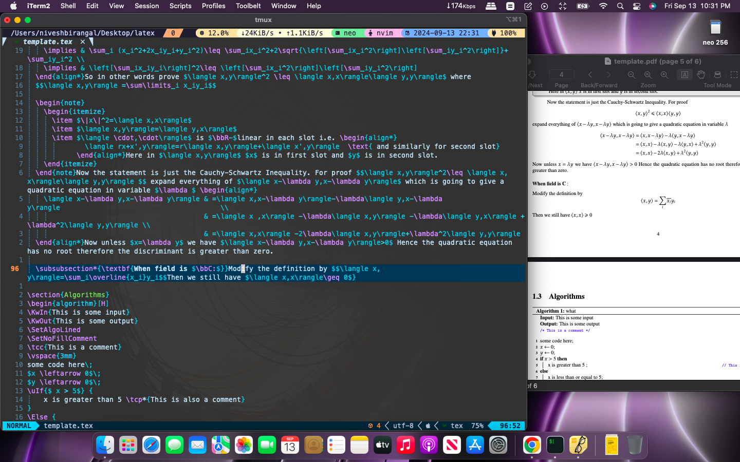Open the Help menu
This screenshot has height=462, width=740.
[313, 6]
